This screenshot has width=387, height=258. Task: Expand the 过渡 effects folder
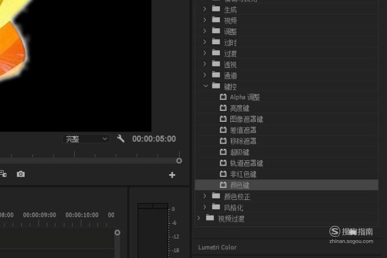[204, 53]
